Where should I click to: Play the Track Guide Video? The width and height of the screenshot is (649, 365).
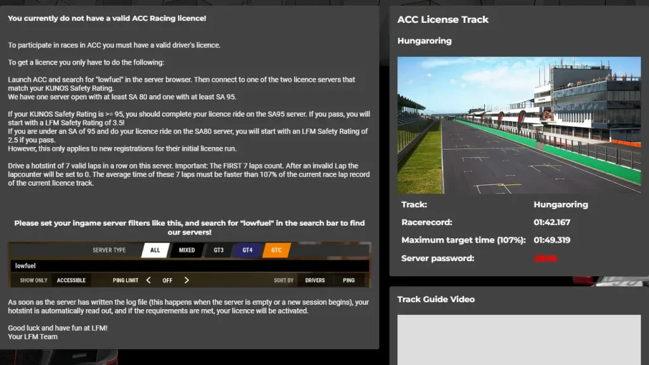519,340
